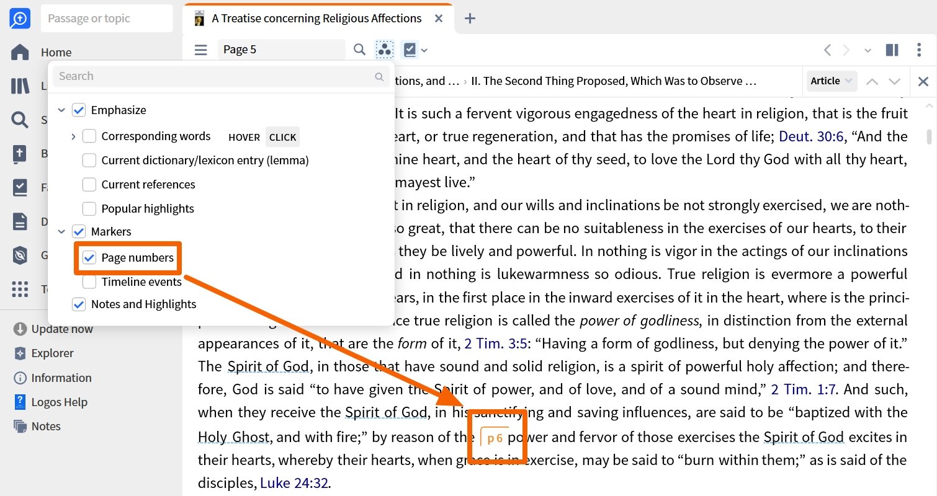
Task: Select the Corresponding Words tool icon
Action: tap(385, 50)
